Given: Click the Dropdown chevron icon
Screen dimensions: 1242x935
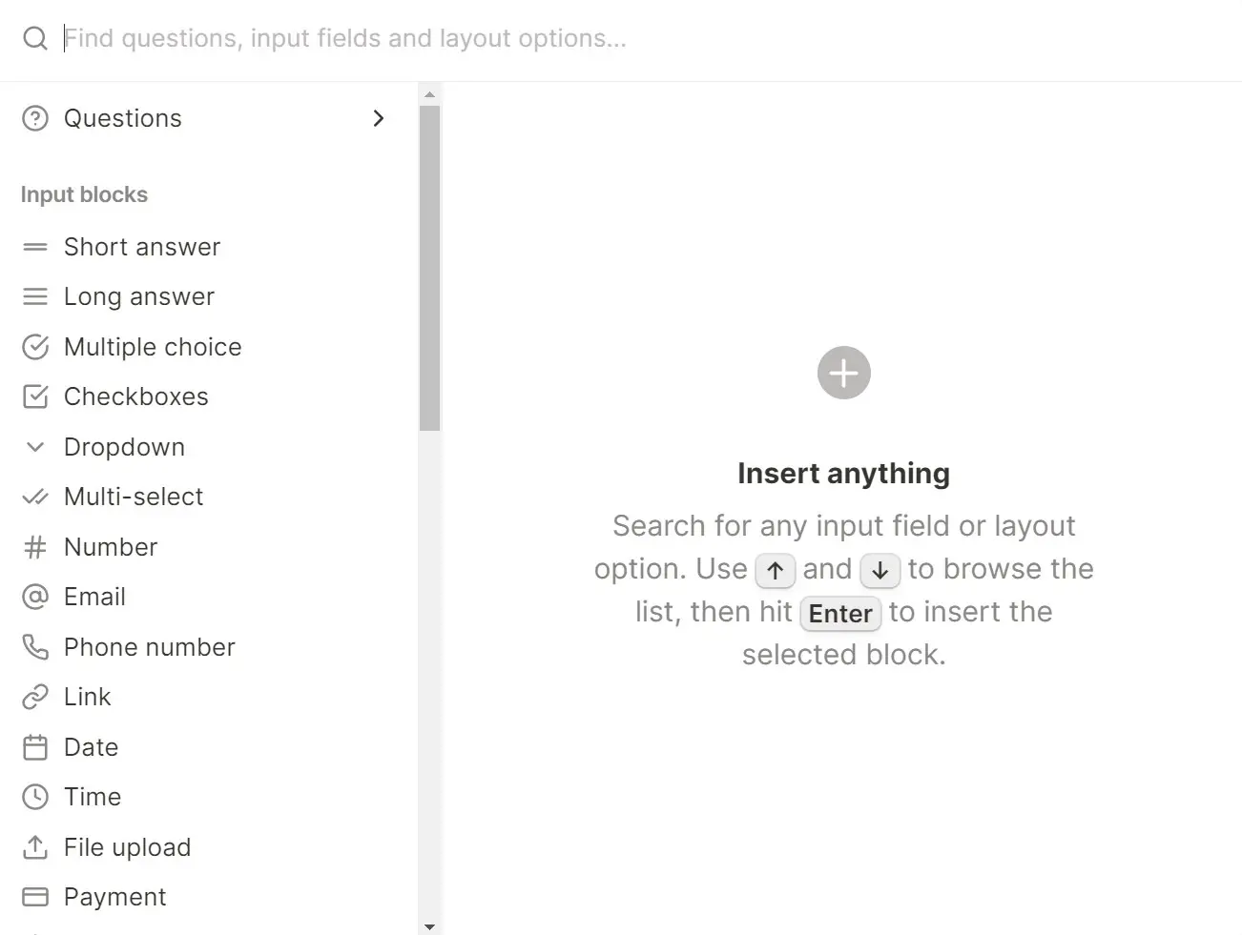Looking at the screenshot, I should [x=35, y=447].
